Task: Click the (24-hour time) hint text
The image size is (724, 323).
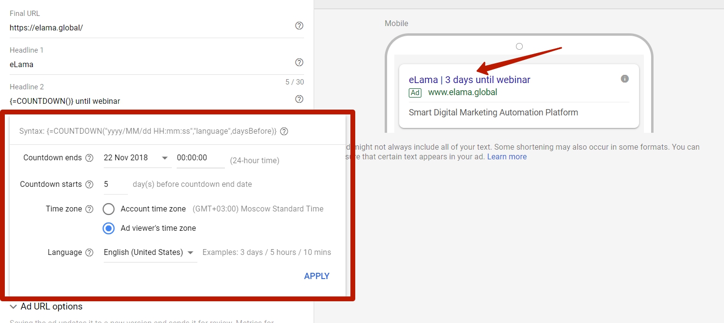Action: click(254, 160)
